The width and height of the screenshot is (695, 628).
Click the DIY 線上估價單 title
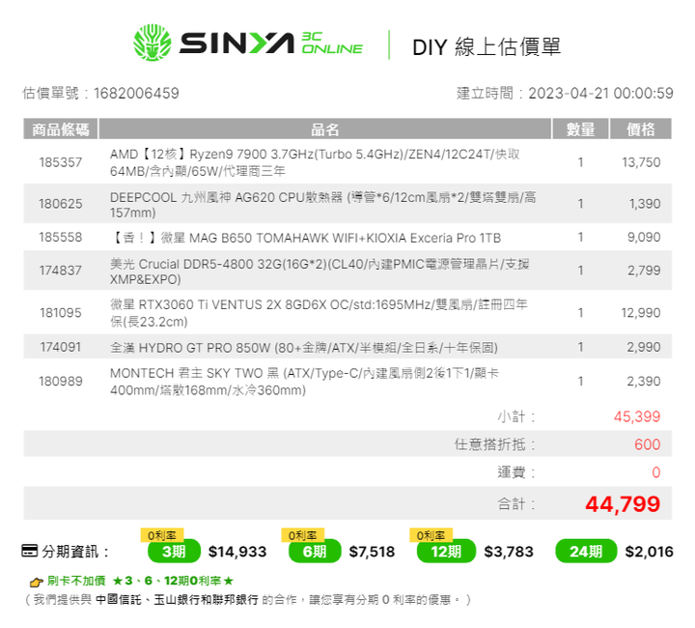pyautogui.click(x=486, y=46)
